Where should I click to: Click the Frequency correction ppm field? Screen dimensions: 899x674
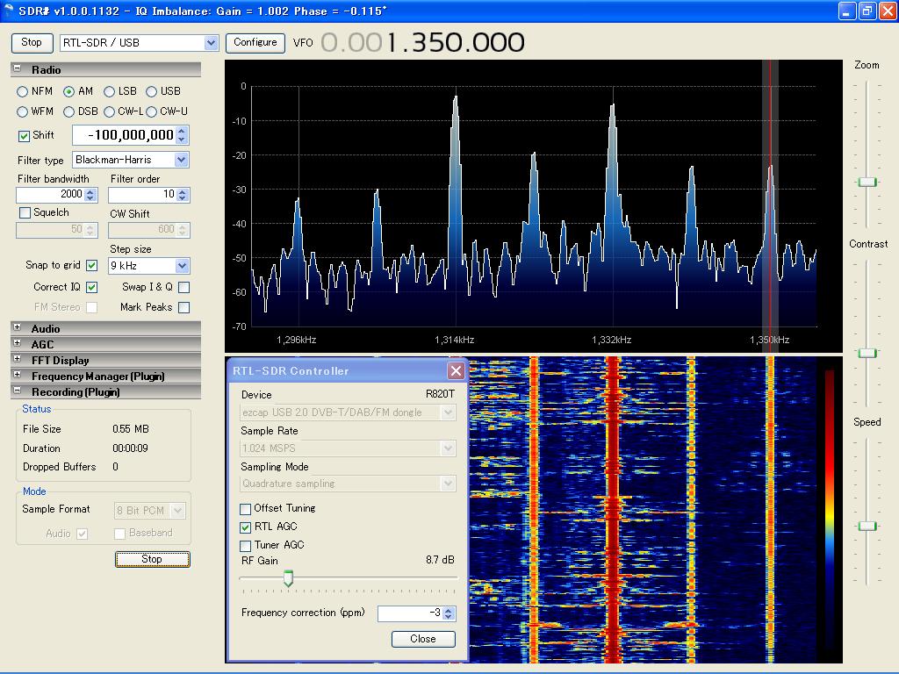coord(411,613)
